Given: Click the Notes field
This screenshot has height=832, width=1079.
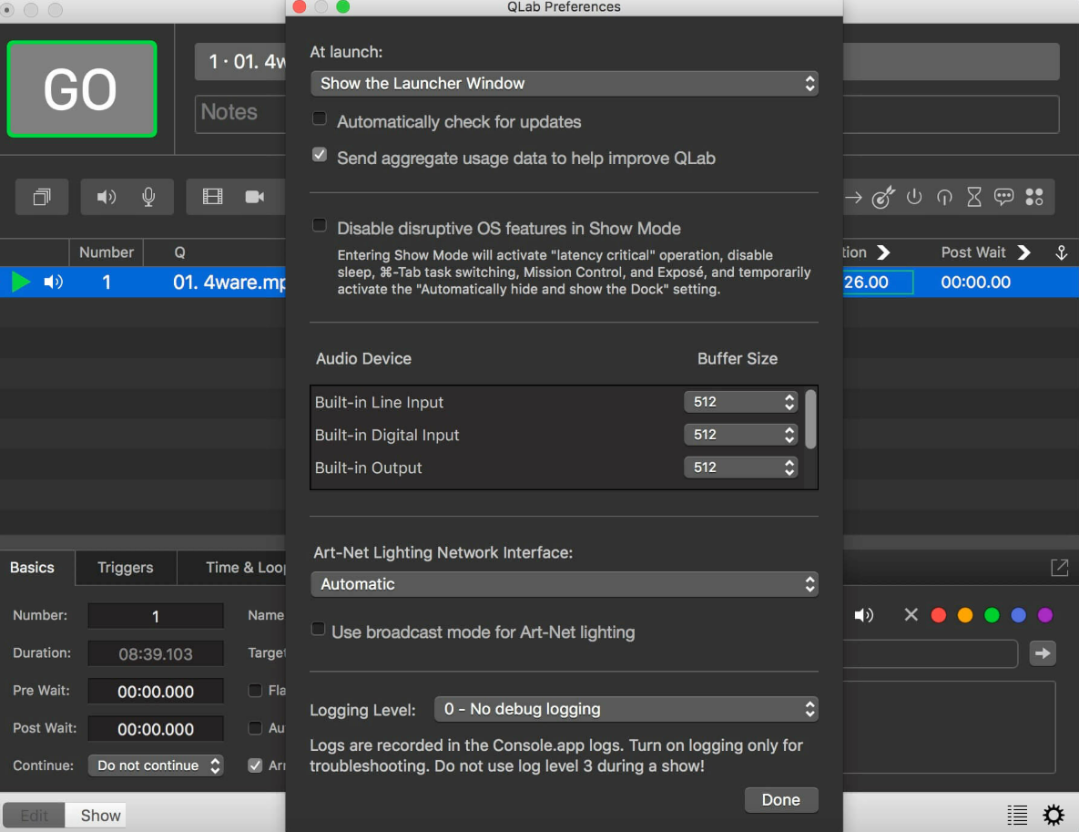Looking at the screenshot, I should (x=240, y=114).
